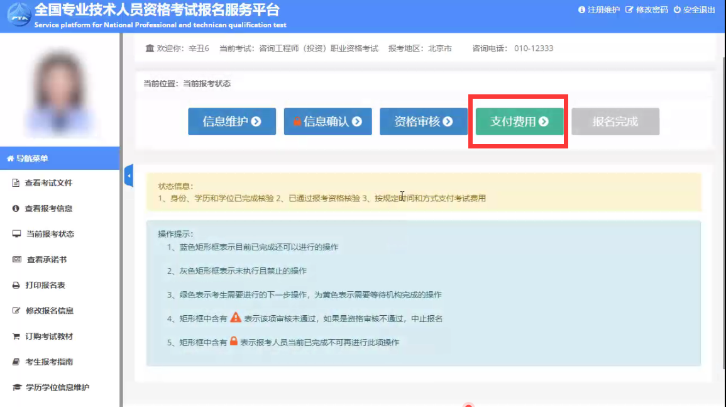Open 查看承诺书 in the navigation menu
This screenshot has height=407, width=726.
click(x=47, y=260)
